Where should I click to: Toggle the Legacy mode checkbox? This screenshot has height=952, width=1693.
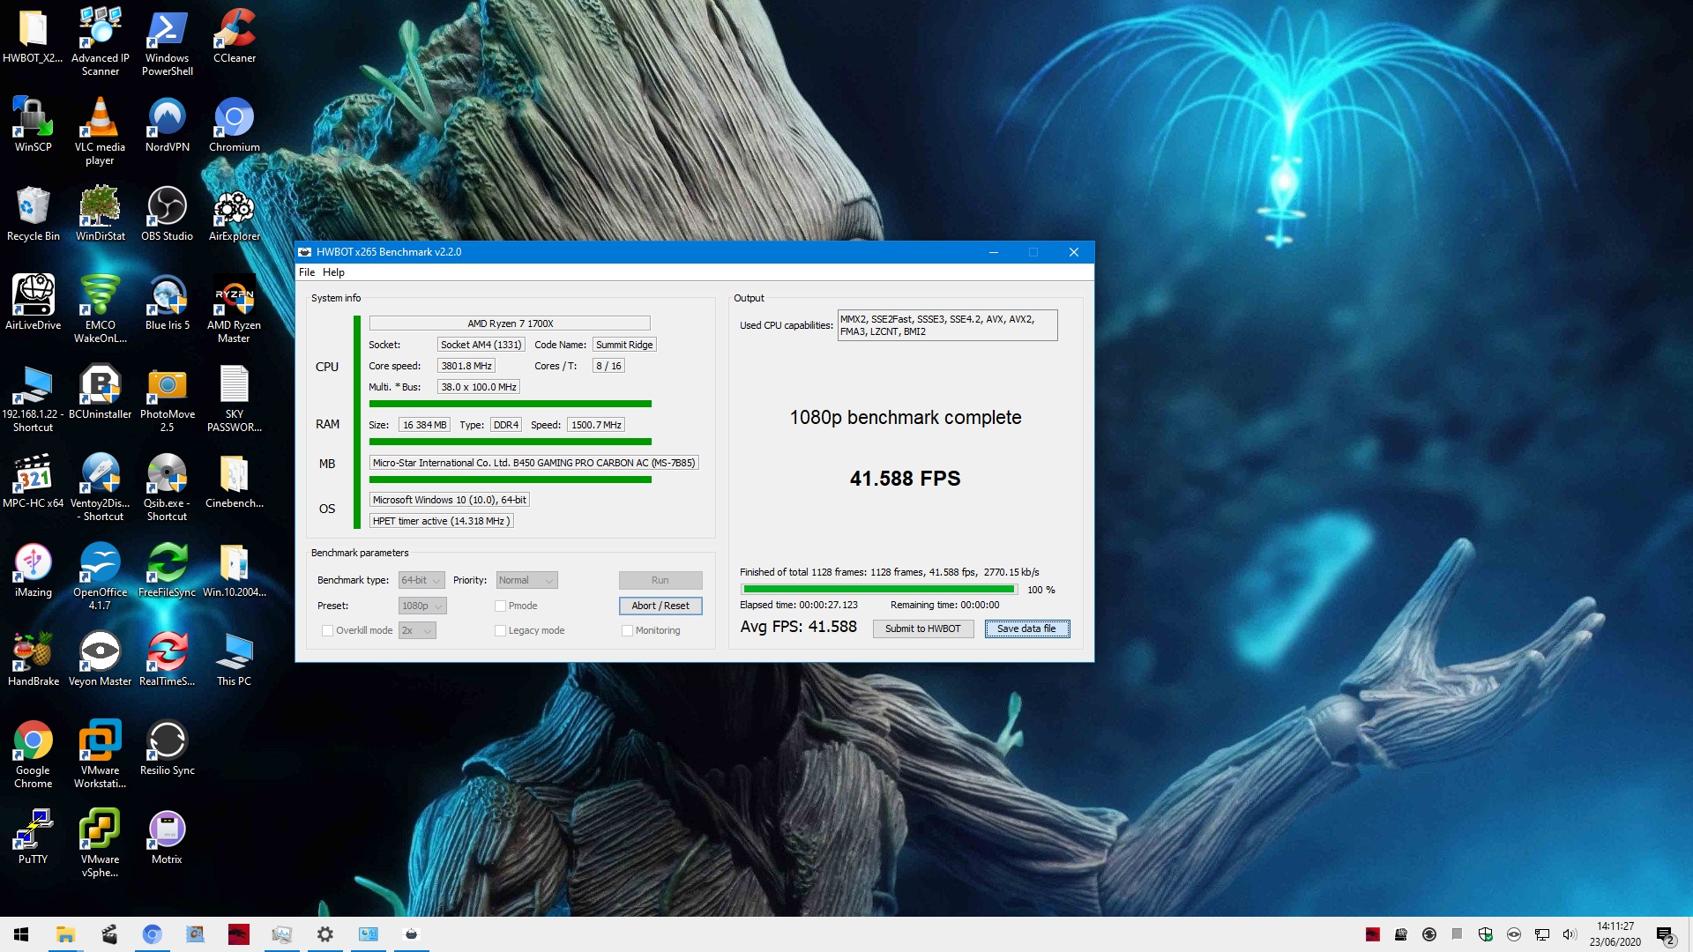[500, 630]
